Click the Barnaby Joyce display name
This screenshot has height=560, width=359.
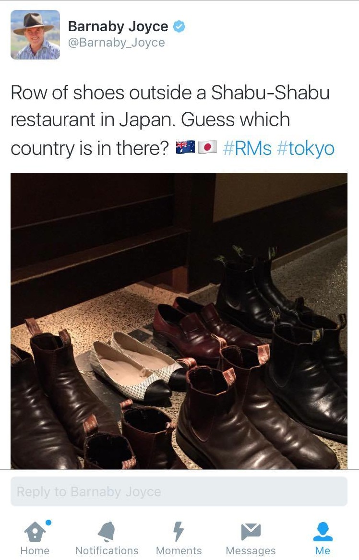[x=118, y=26]
